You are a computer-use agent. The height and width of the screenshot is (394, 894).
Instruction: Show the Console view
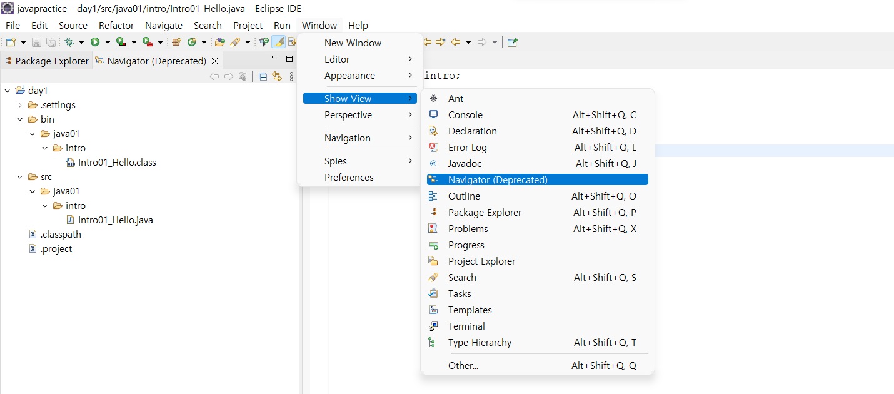tap(538, 115)
